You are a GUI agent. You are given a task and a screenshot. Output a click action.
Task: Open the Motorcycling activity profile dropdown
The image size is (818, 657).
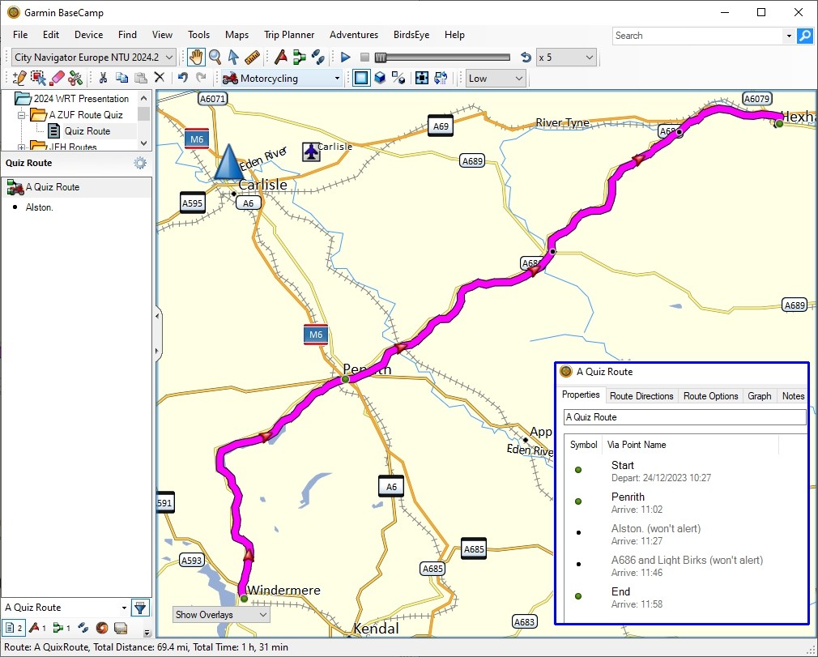281,79
